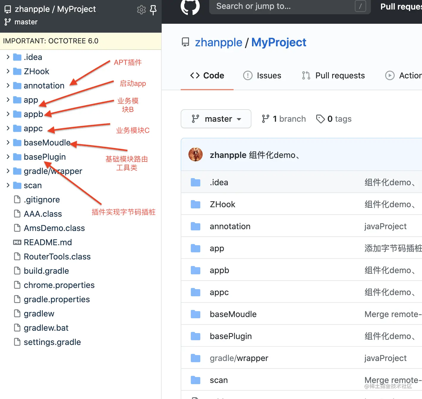
Task: Click the repository icon before zhanpple heading
Action: tap(185, 42)
